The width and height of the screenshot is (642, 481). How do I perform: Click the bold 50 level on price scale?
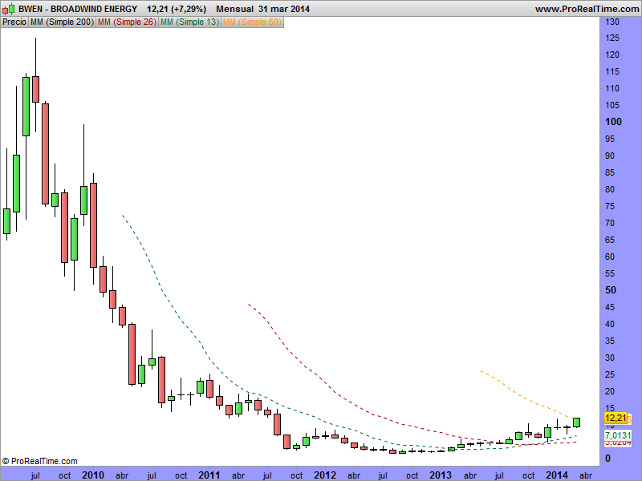tap(611, 290)
